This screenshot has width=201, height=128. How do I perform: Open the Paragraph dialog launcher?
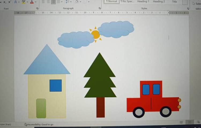pyautogui.click(x=100, y=9)
